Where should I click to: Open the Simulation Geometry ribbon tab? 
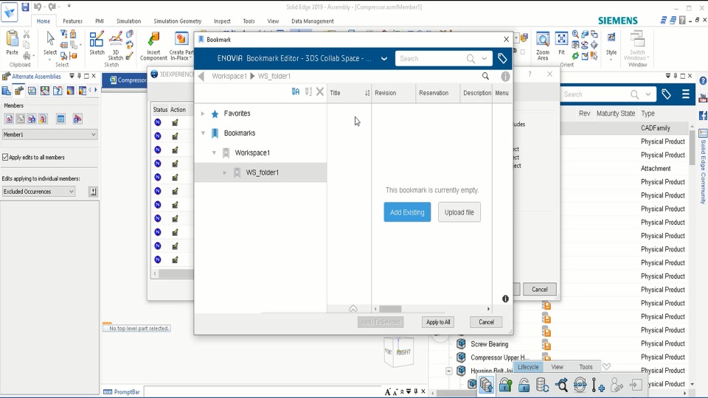point(178,21)
